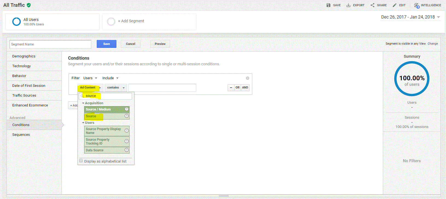
Task: Collapse the Acquisition group
Action: 83,103
